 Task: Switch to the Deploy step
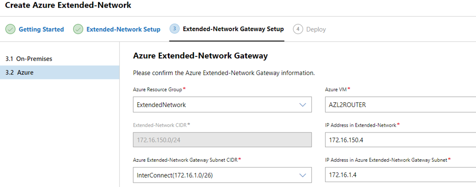[316, 29]
